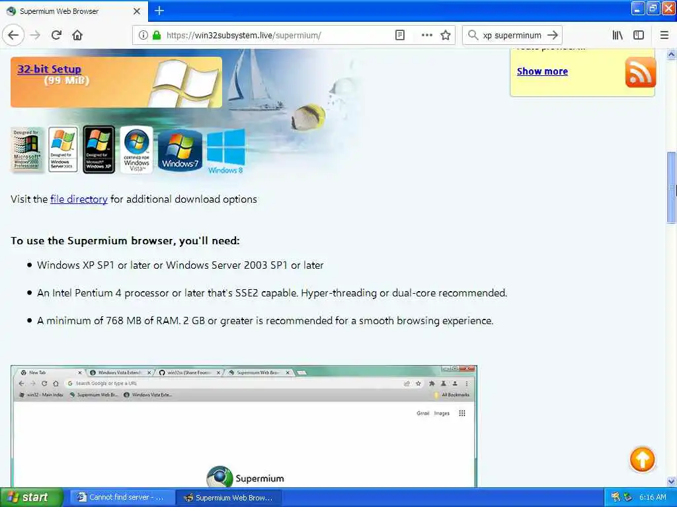
Task: Open the Library bookmarks and history icon
Action: click(617, 36)
